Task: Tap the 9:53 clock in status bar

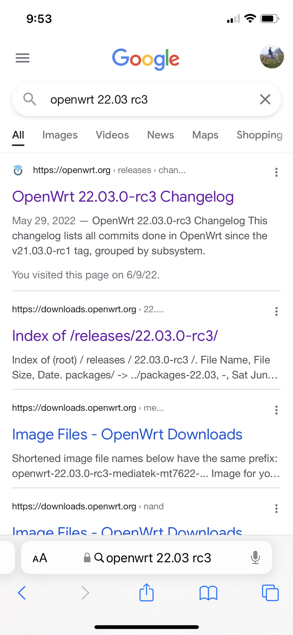Action: pos(39,19)
